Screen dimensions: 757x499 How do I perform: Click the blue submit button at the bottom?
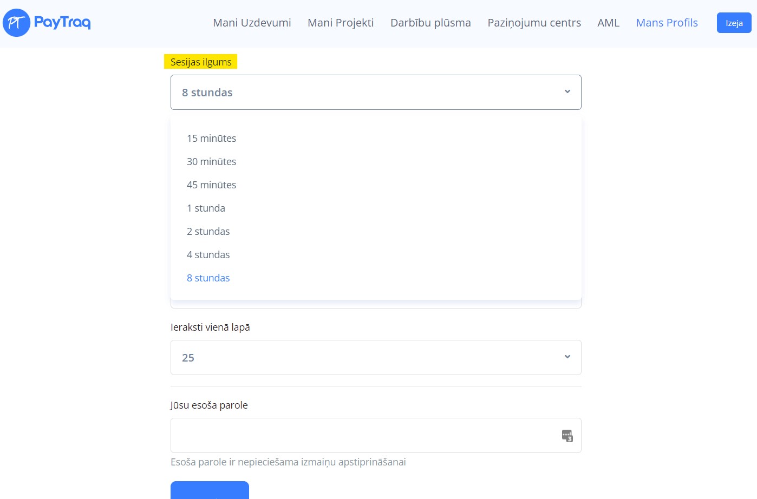tap(210, 490)
